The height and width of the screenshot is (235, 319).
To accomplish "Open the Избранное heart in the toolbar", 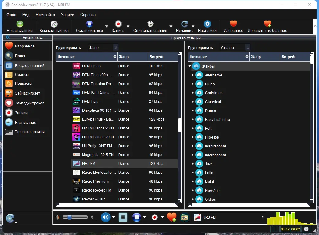I will click(233, 24).
